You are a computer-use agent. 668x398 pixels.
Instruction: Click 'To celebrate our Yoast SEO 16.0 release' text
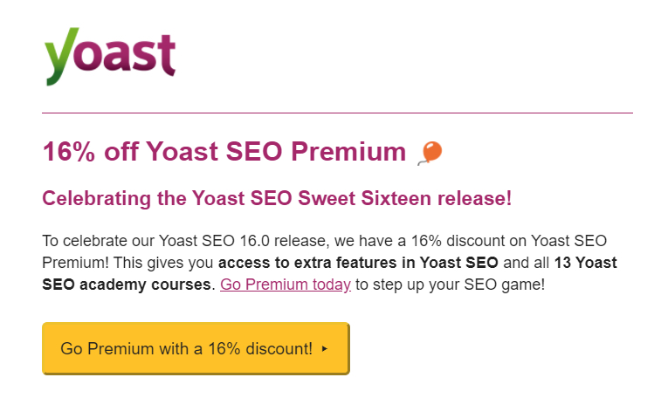[x=186, y=241]
